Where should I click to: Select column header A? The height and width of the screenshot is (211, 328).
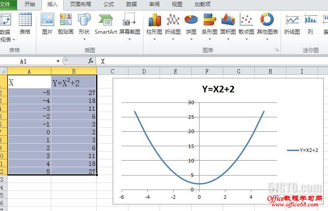pos(29,71)
